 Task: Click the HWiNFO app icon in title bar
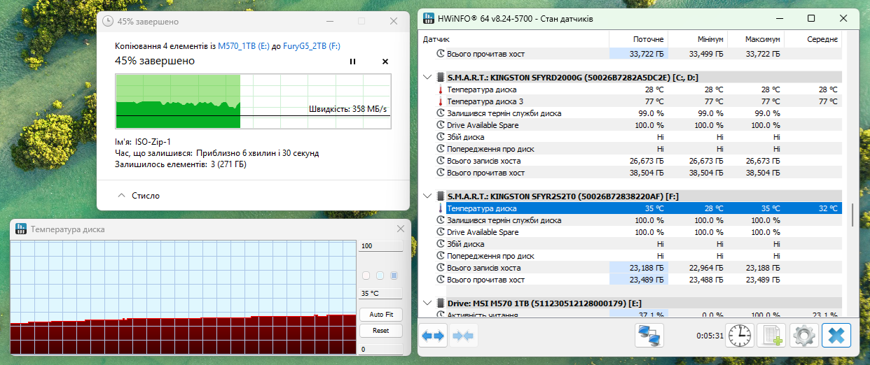[x=429, y=18]
